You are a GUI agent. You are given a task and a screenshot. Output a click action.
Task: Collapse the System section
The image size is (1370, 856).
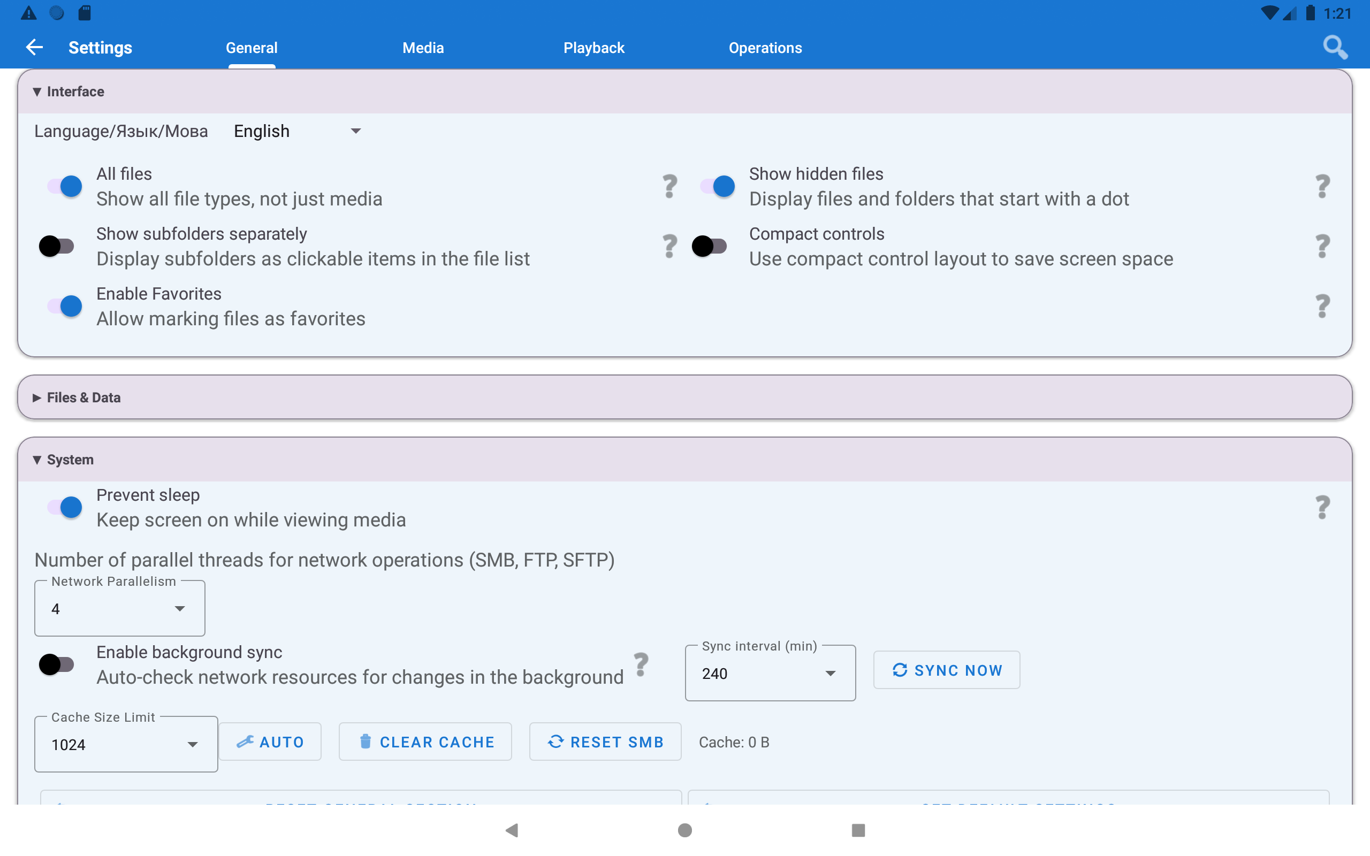[x=684, y=460]
